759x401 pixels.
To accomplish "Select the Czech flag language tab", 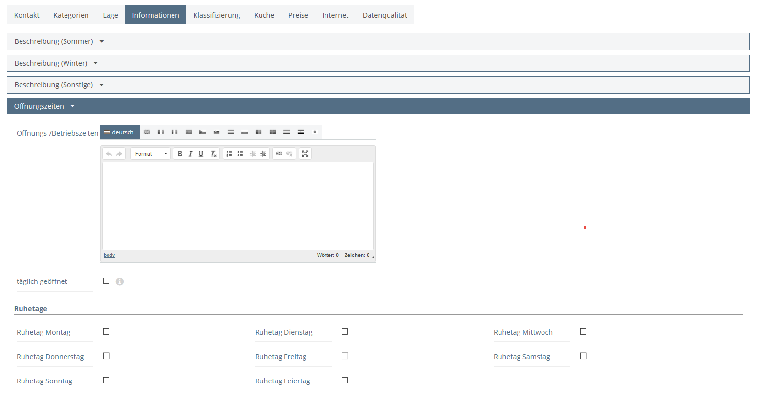I will tap(202, 132).
